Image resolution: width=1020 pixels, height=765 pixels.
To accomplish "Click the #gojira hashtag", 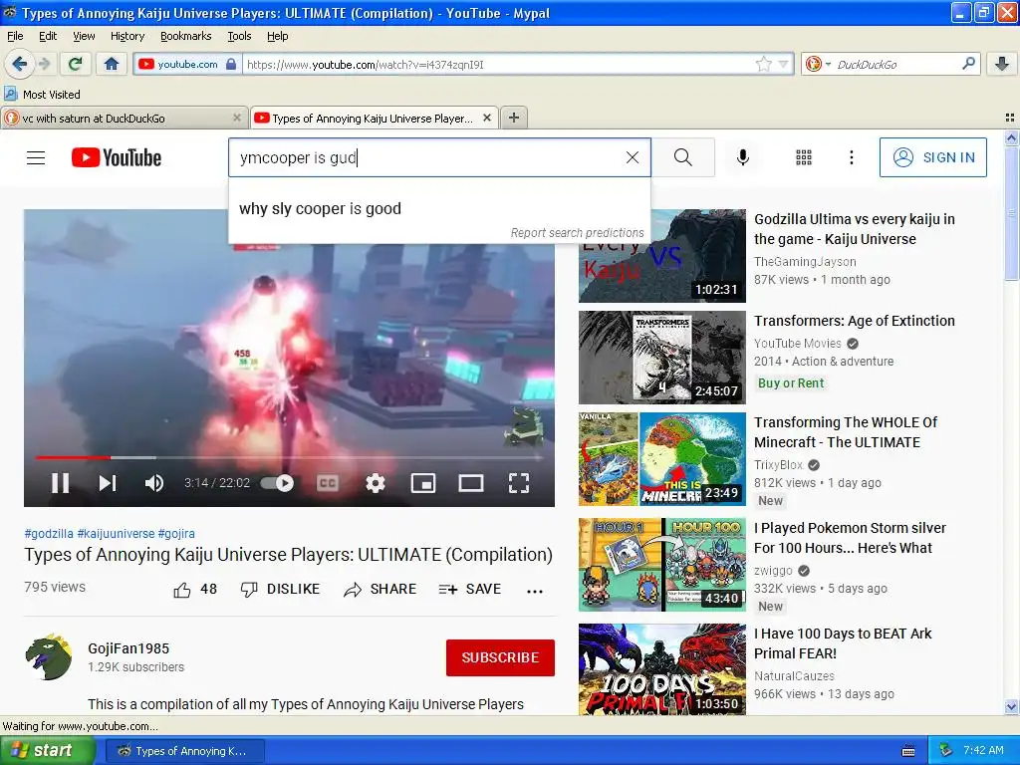I will (x=176, y=534).
